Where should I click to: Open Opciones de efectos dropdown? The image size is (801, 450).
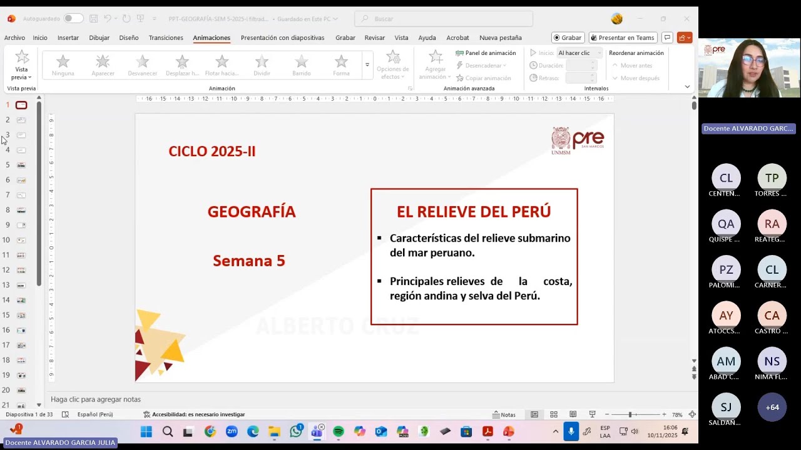(393, 65)
